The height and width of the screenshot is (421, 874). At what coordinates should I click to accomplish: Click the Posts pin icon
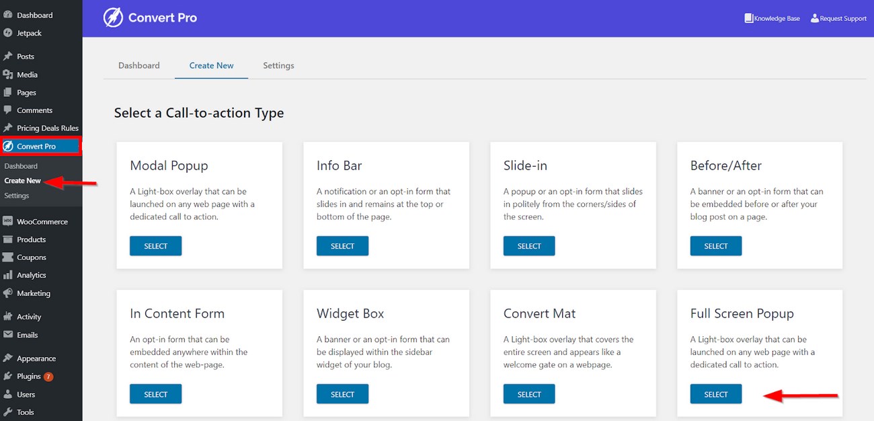coord(8,56)
